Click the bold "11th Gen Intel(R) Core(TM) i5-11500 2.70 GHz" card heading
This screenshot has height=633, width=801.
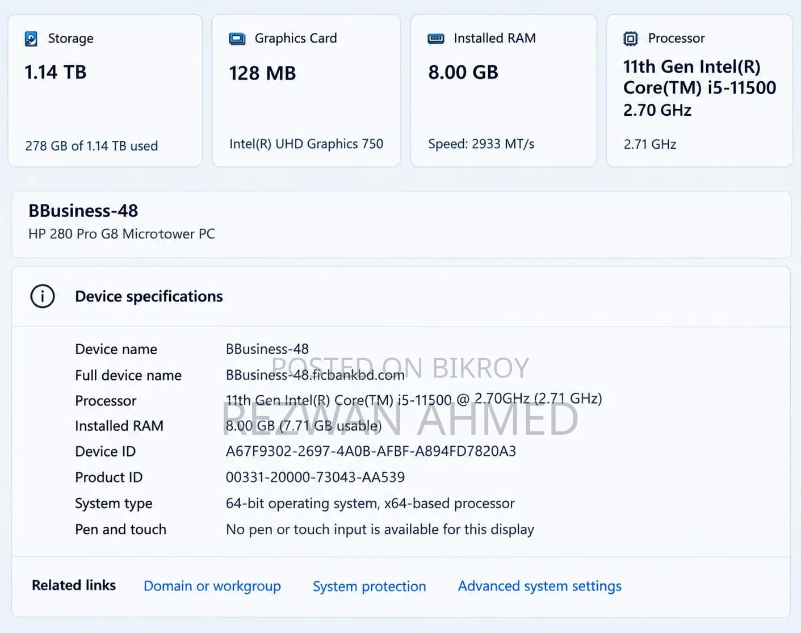click(x=699, y=87)
